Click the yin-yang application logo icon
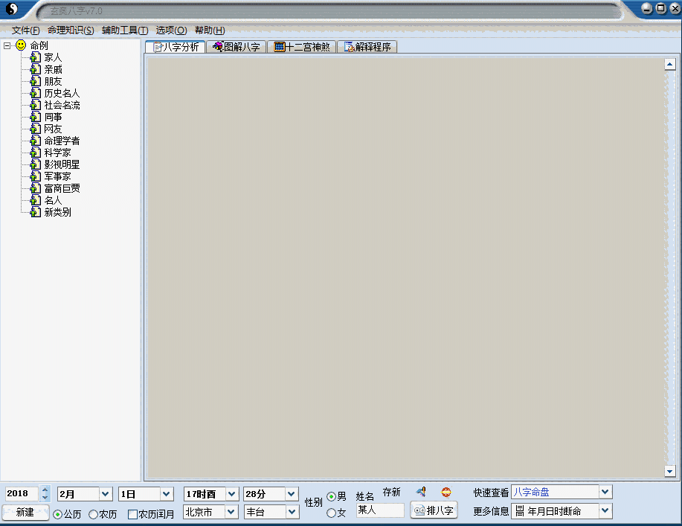 12,8
